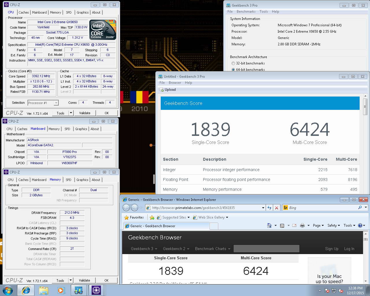Click Validate button in top CPU-Z

pyautogui.click(x=85, y=113)
